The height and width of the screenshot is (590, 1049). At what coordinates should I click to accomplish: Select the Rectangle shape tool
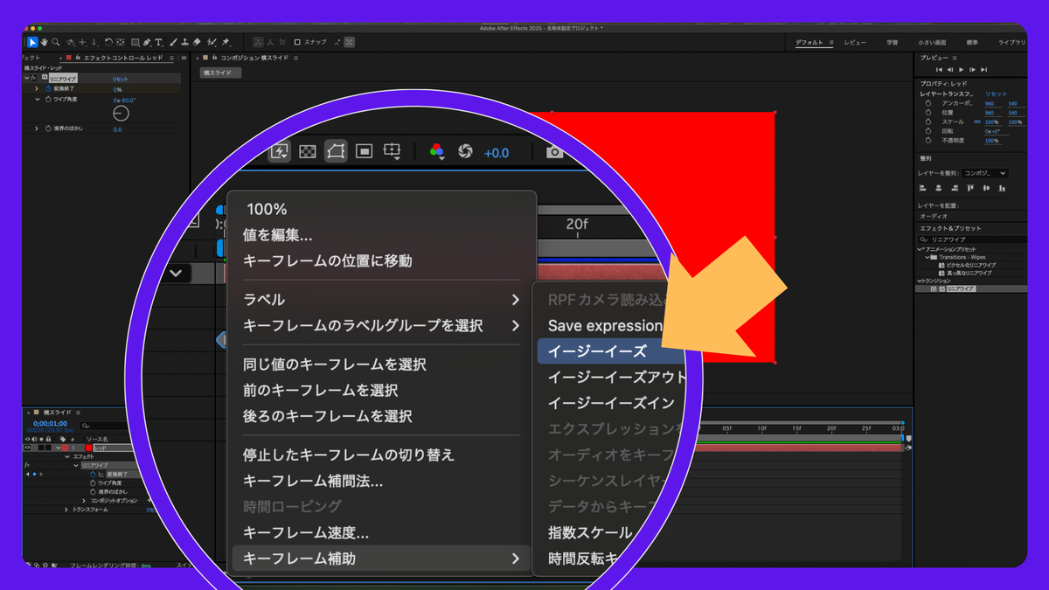(x=135, y=42)
